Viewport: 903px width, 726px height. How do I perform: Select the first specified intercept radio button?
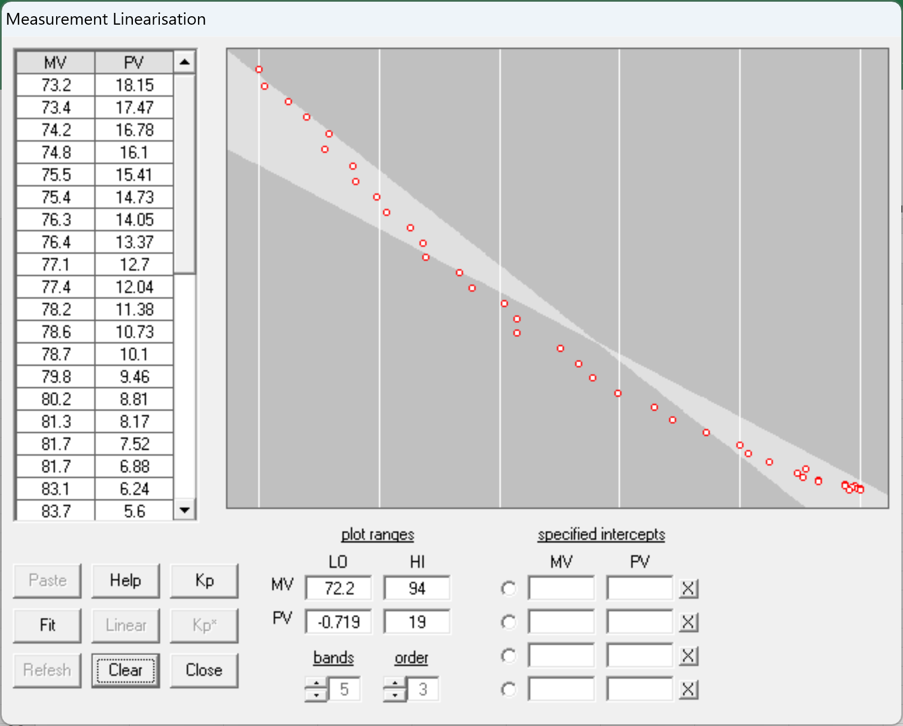[509, 589]
